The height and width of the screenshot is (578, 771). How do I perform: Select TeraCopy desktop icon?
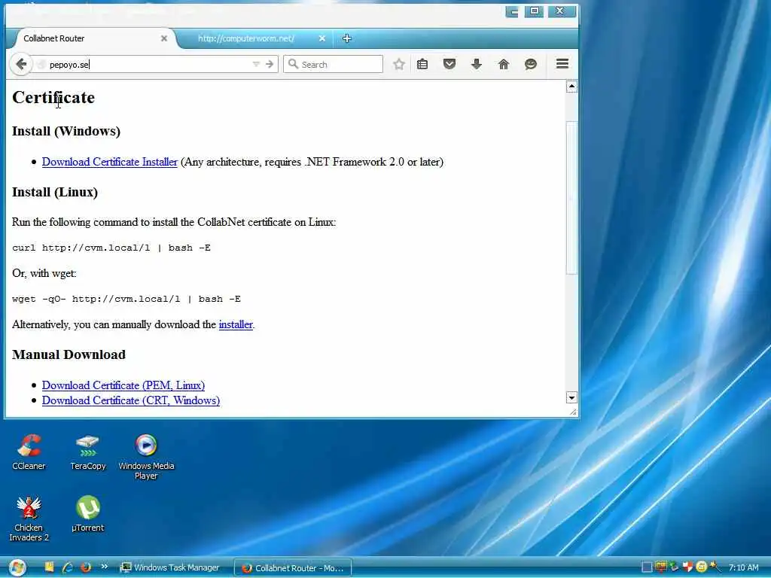(x=88, y=452)
